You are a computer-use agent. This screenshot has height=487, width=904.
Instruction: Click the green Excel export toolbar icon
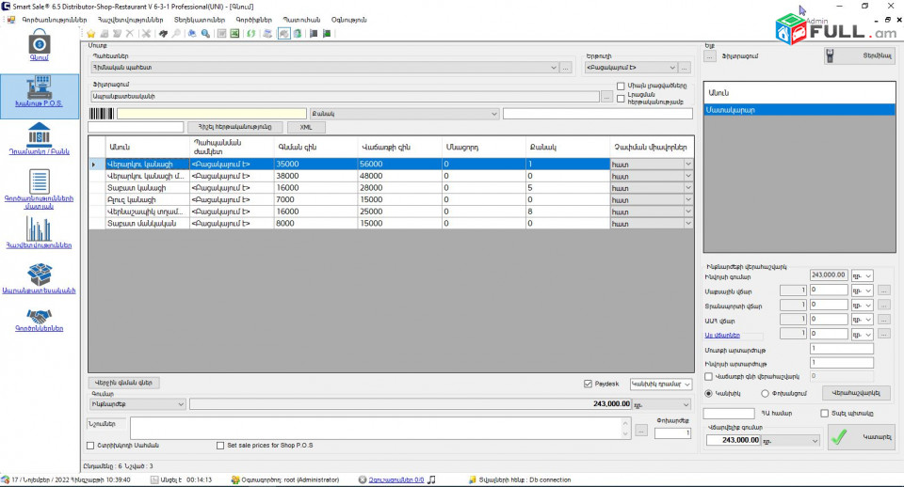[x=234, y=34]
